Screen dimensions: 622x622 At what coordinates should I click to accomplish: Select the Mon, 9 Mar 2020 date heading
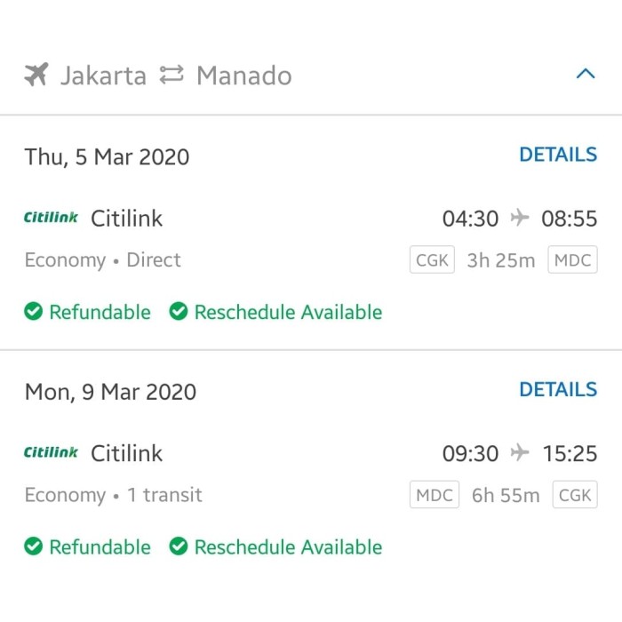[110, 392]
